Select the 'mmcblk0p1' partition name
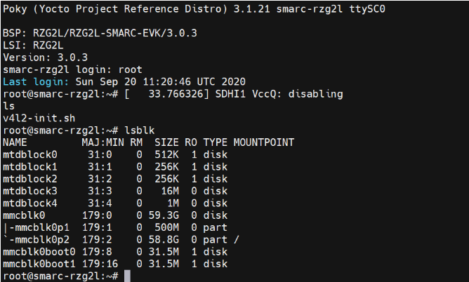 pyautogui.click(x=42, y=227)
